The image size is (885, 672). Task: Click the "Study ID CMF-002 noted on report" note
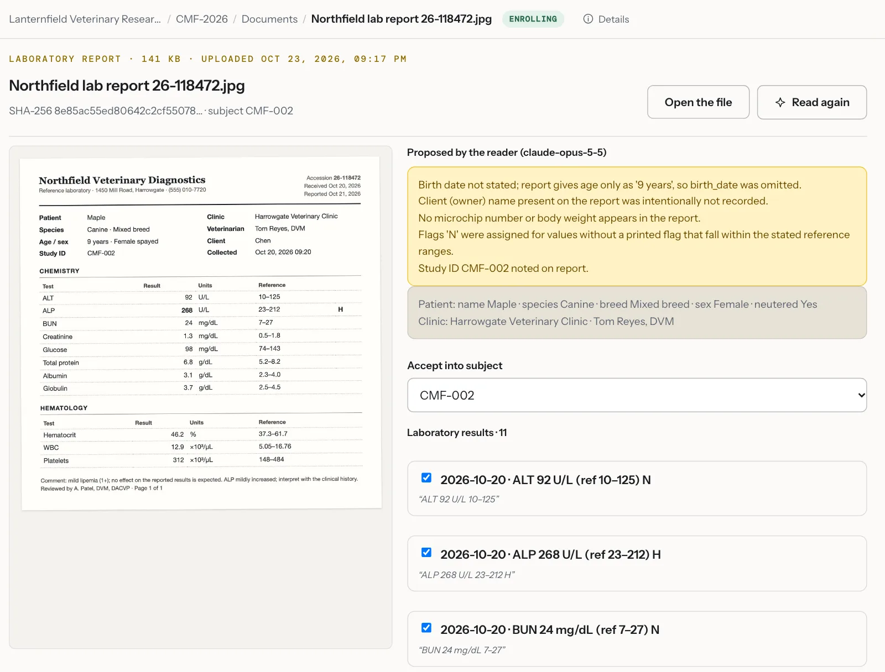503,268
